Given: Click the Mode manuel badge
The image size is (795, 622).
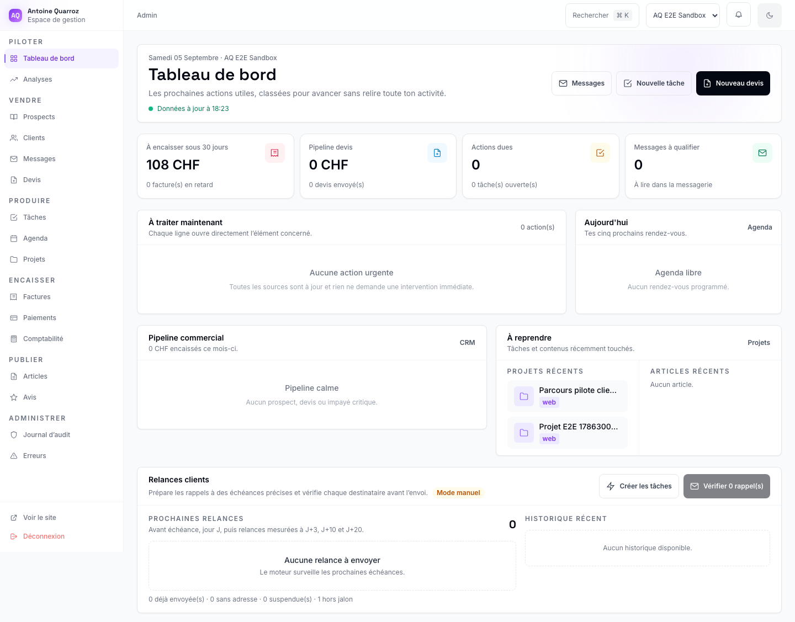Looking at the screenshot, I should 458,493.
